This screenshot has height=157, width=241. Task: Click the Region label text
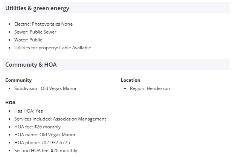(x=137, y=88)
